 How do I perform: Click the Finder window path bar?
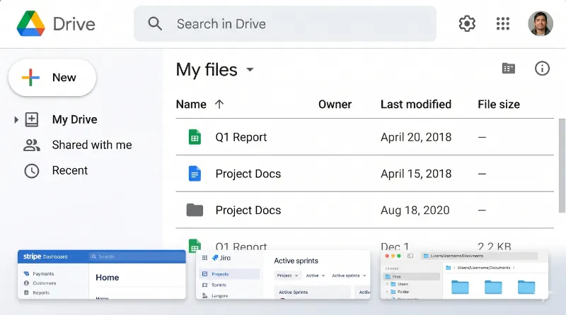click(480, 256)
